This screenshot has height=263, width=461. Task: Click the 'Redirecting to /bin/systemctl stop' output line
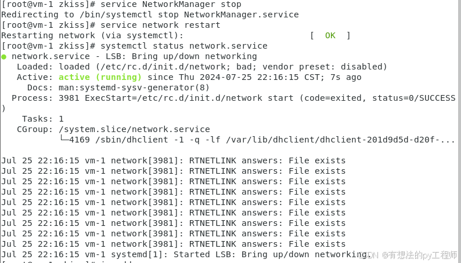point(150,14)
